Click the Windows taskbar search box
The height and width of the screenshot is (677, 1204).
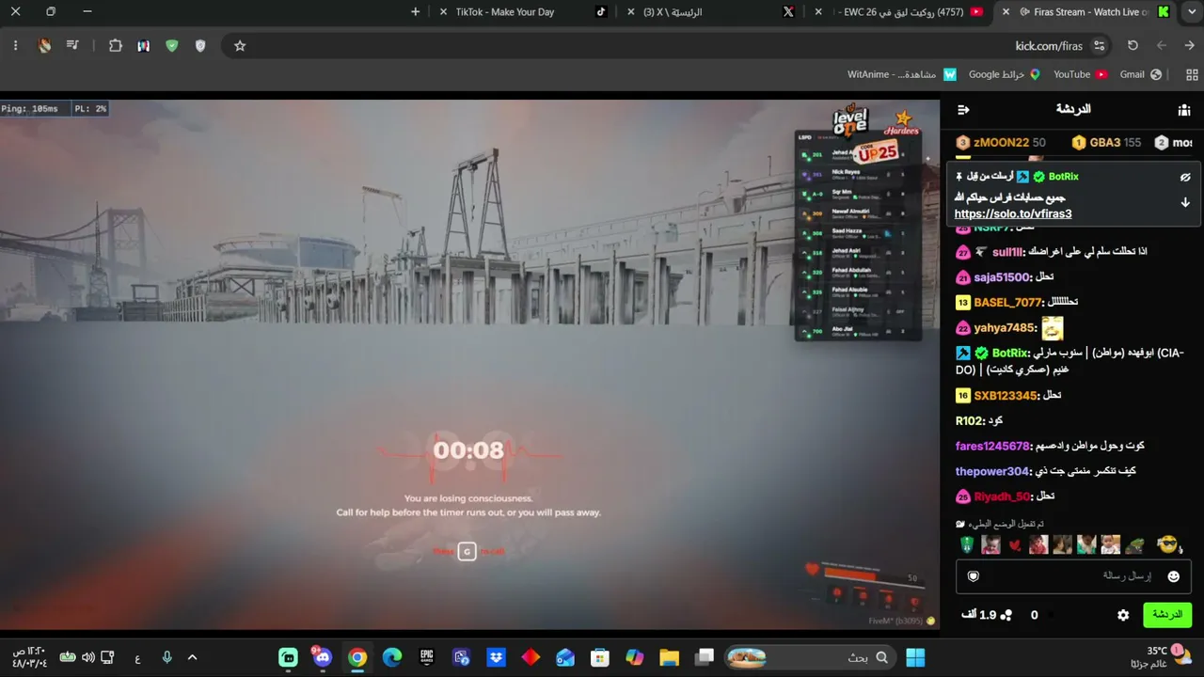[810, 657]
